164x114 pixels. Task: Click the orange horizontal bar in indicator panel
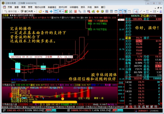(x=55, y=102)
